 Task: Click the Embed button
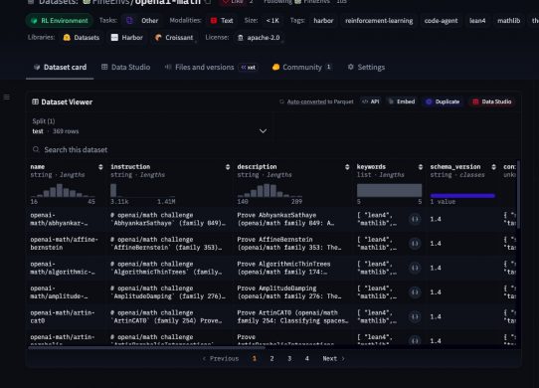(402, 101)
